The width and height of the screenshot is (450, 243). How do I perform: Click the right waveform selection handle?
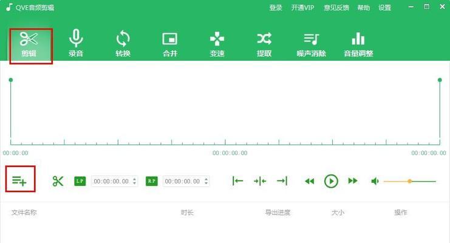point(440,80)
